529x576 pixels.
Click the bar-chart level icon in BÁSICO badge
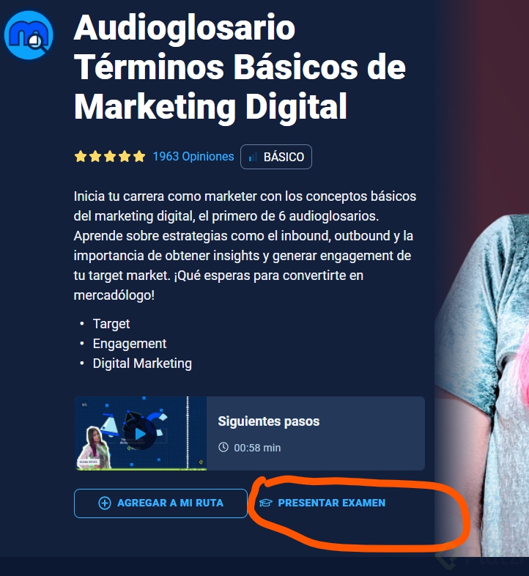pos(253,158)
